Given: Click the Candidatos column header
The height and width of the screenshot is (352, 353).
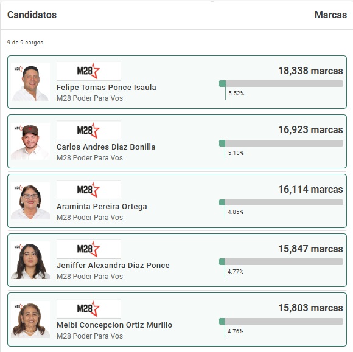Looking at the screenshot, I should [x=32, y=15].
